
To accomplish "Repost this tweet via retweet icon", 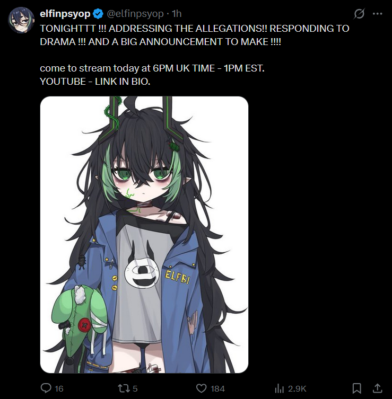I will 123,388.
